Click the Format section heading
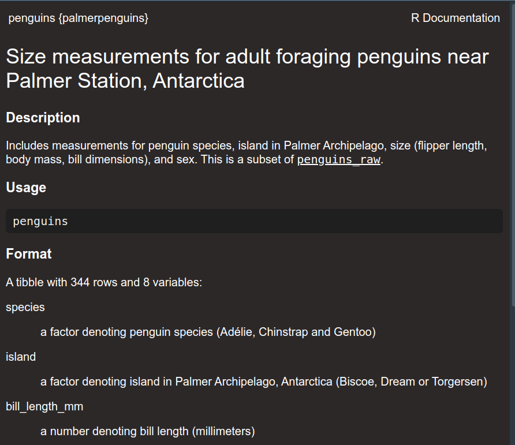This screenshot has width=515, height=445. click(x=29, y=254)
